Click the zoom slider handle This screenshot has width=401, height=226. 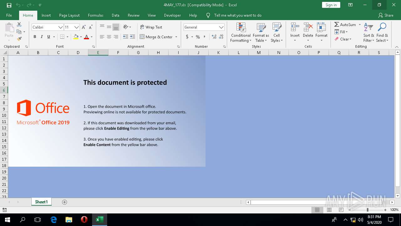click(367, 210)
